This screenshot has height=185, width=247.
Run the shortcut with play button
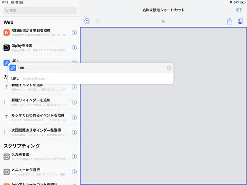[x=163, y=21]
